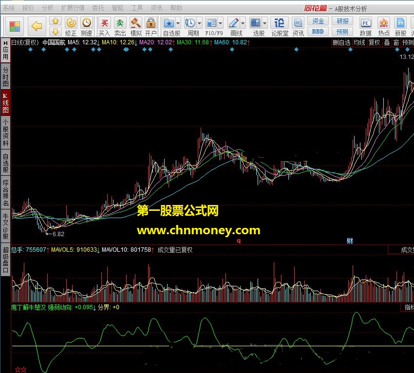Click the MAVOL5: 910633 volume label
The image size is (414, 373).
pyautogui.click(x=75, y=250)
